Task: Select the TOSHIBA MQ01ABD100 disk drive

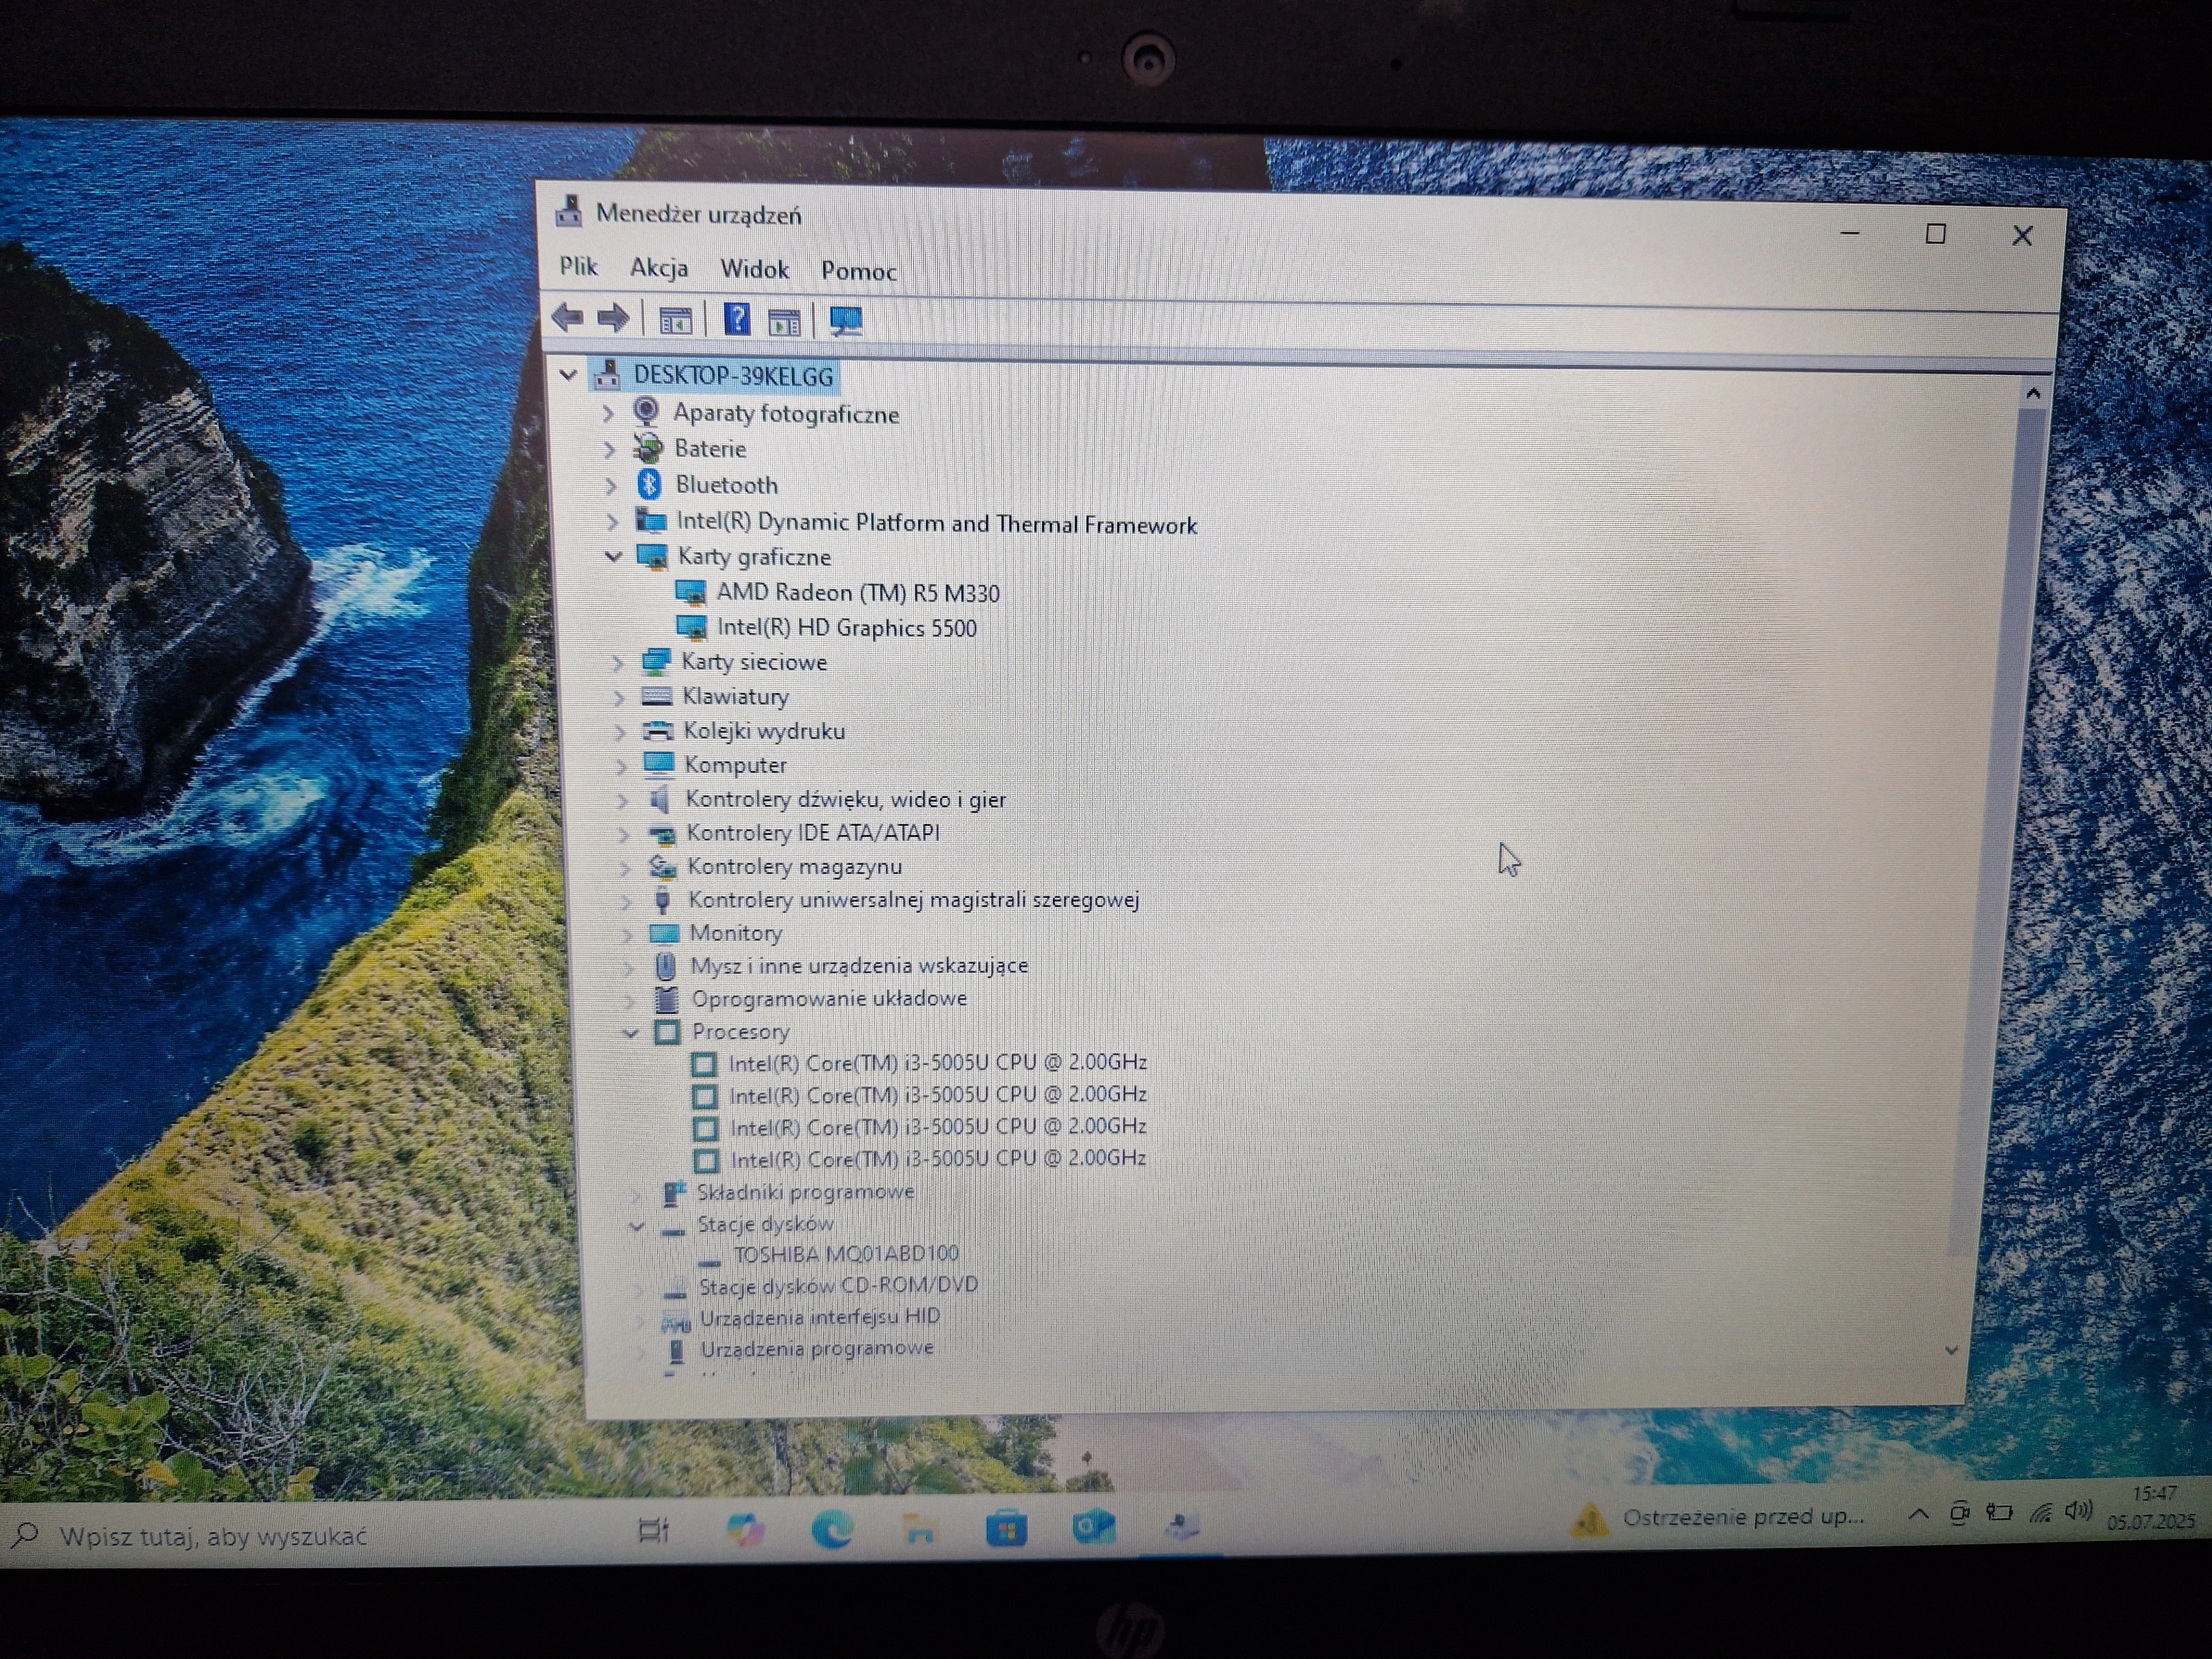Action: click(846, 1253)
